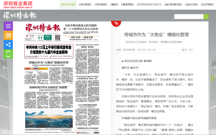This screenshot has height=135, width=216.
Task: Open article 深汕特别合作区交通建设"加速跑"
Action: tap(49, 87)
